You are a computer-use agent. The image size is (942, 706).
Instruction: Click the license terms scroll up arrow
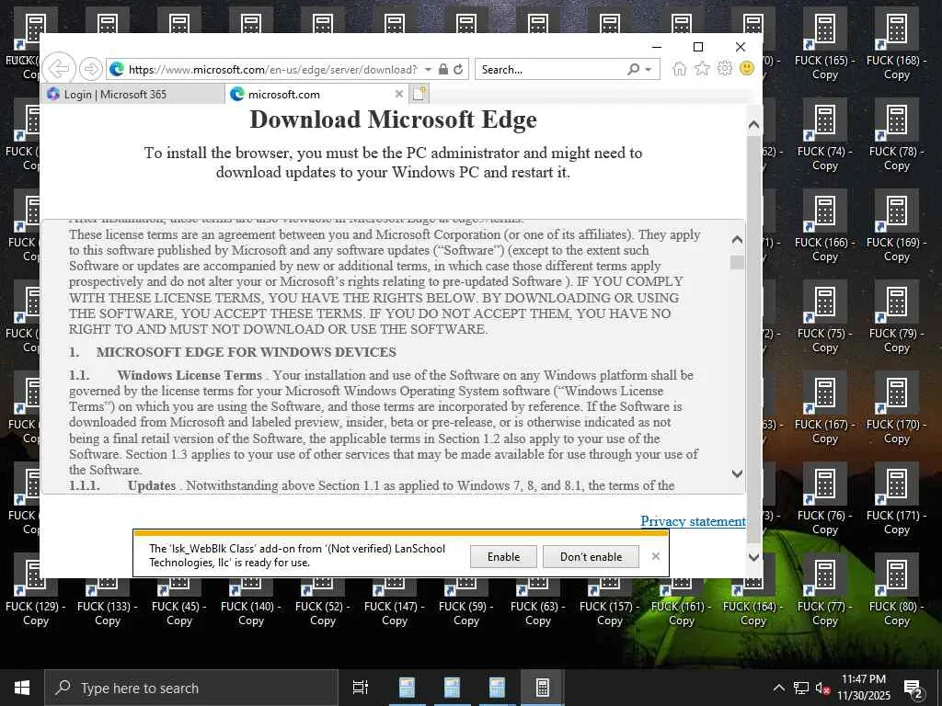(x=737, y=240)
